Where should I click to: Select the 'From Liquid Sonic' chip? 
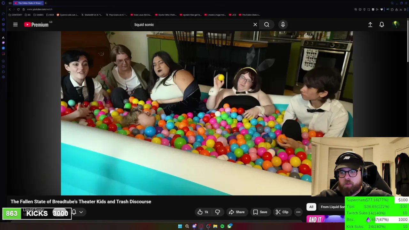pyautogui.click(x=332, y=207)
